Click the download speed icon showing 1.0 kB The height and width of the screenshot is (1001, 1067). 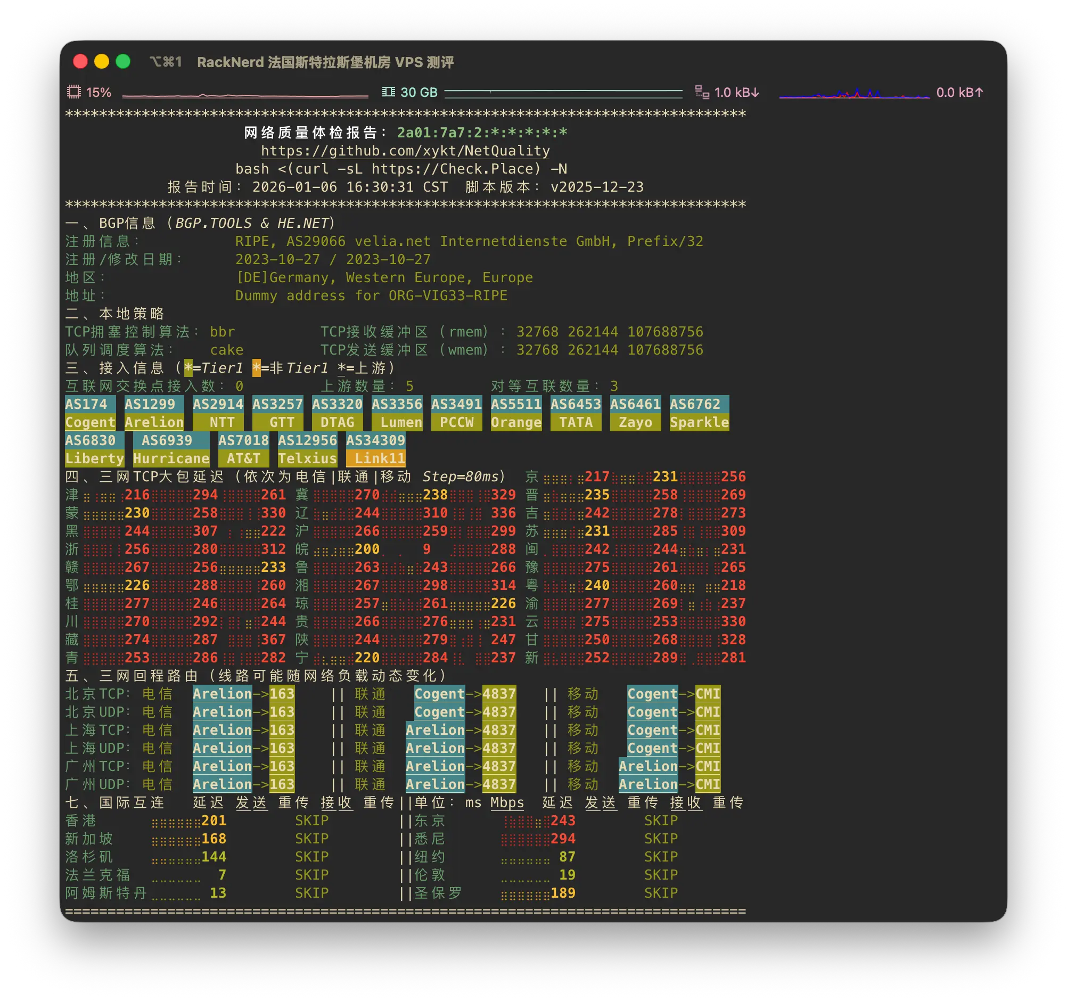[702, 92]
